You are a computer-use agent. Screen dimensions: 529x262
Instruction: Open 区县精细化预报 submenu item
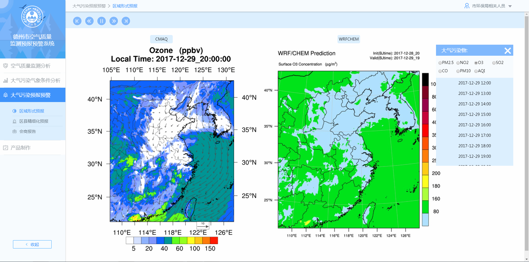pyautogui.click(x=34, y=121)
